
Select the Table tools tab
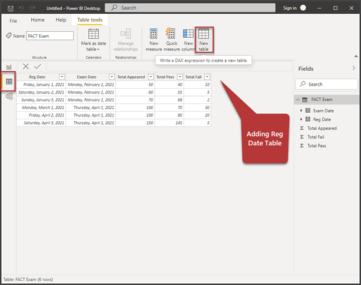(89, 20)
